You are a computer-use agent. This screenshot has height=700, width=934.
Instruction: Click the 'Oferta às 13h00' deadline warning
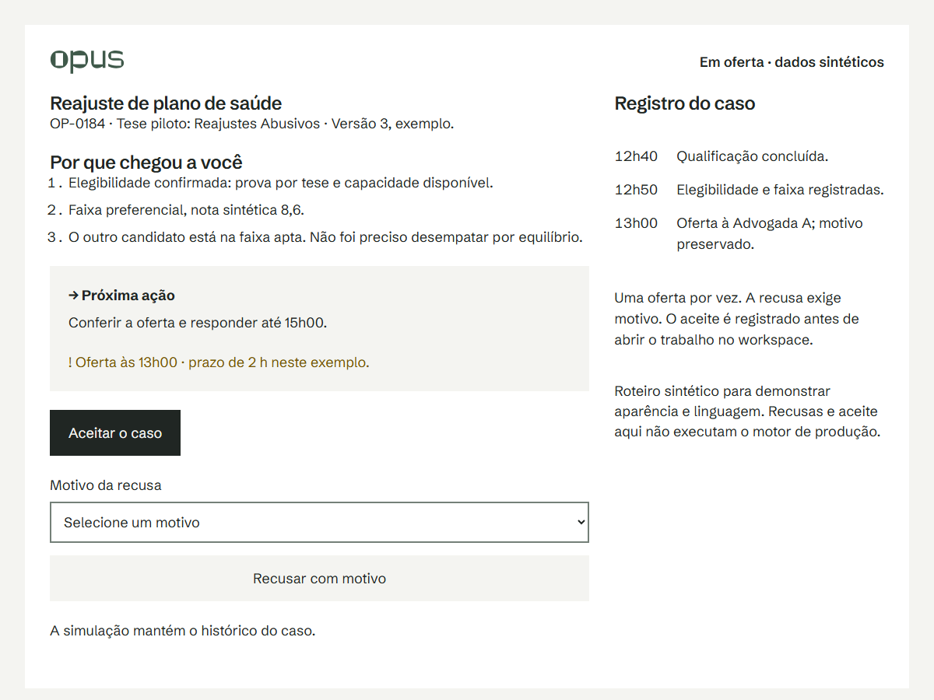tap(219, 362)
